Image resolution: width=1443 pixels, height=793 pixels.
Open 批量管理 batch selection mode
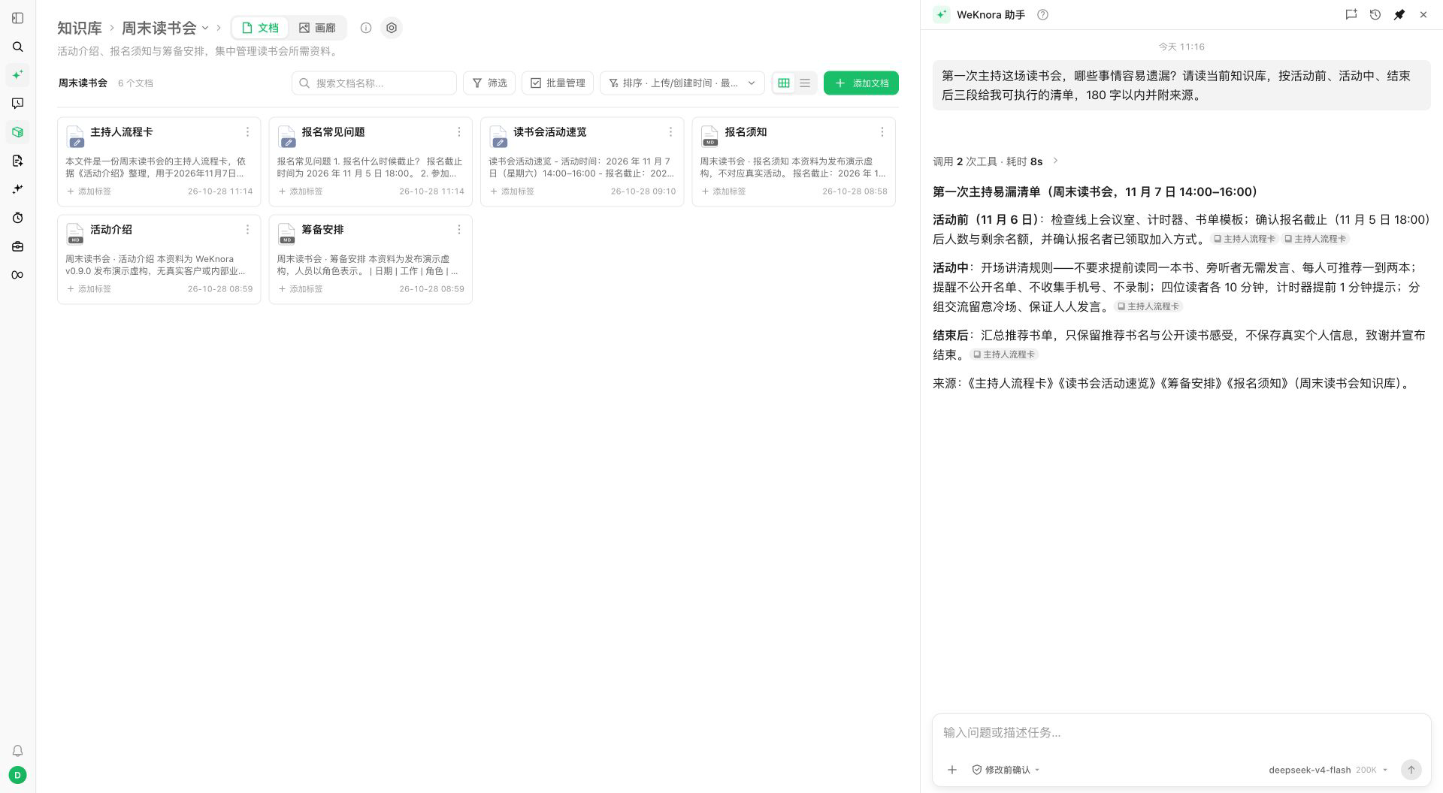[x=558, y=83]
